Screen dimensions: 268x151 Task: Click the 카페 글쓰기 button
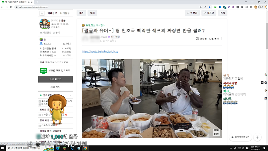click(55, 79)
